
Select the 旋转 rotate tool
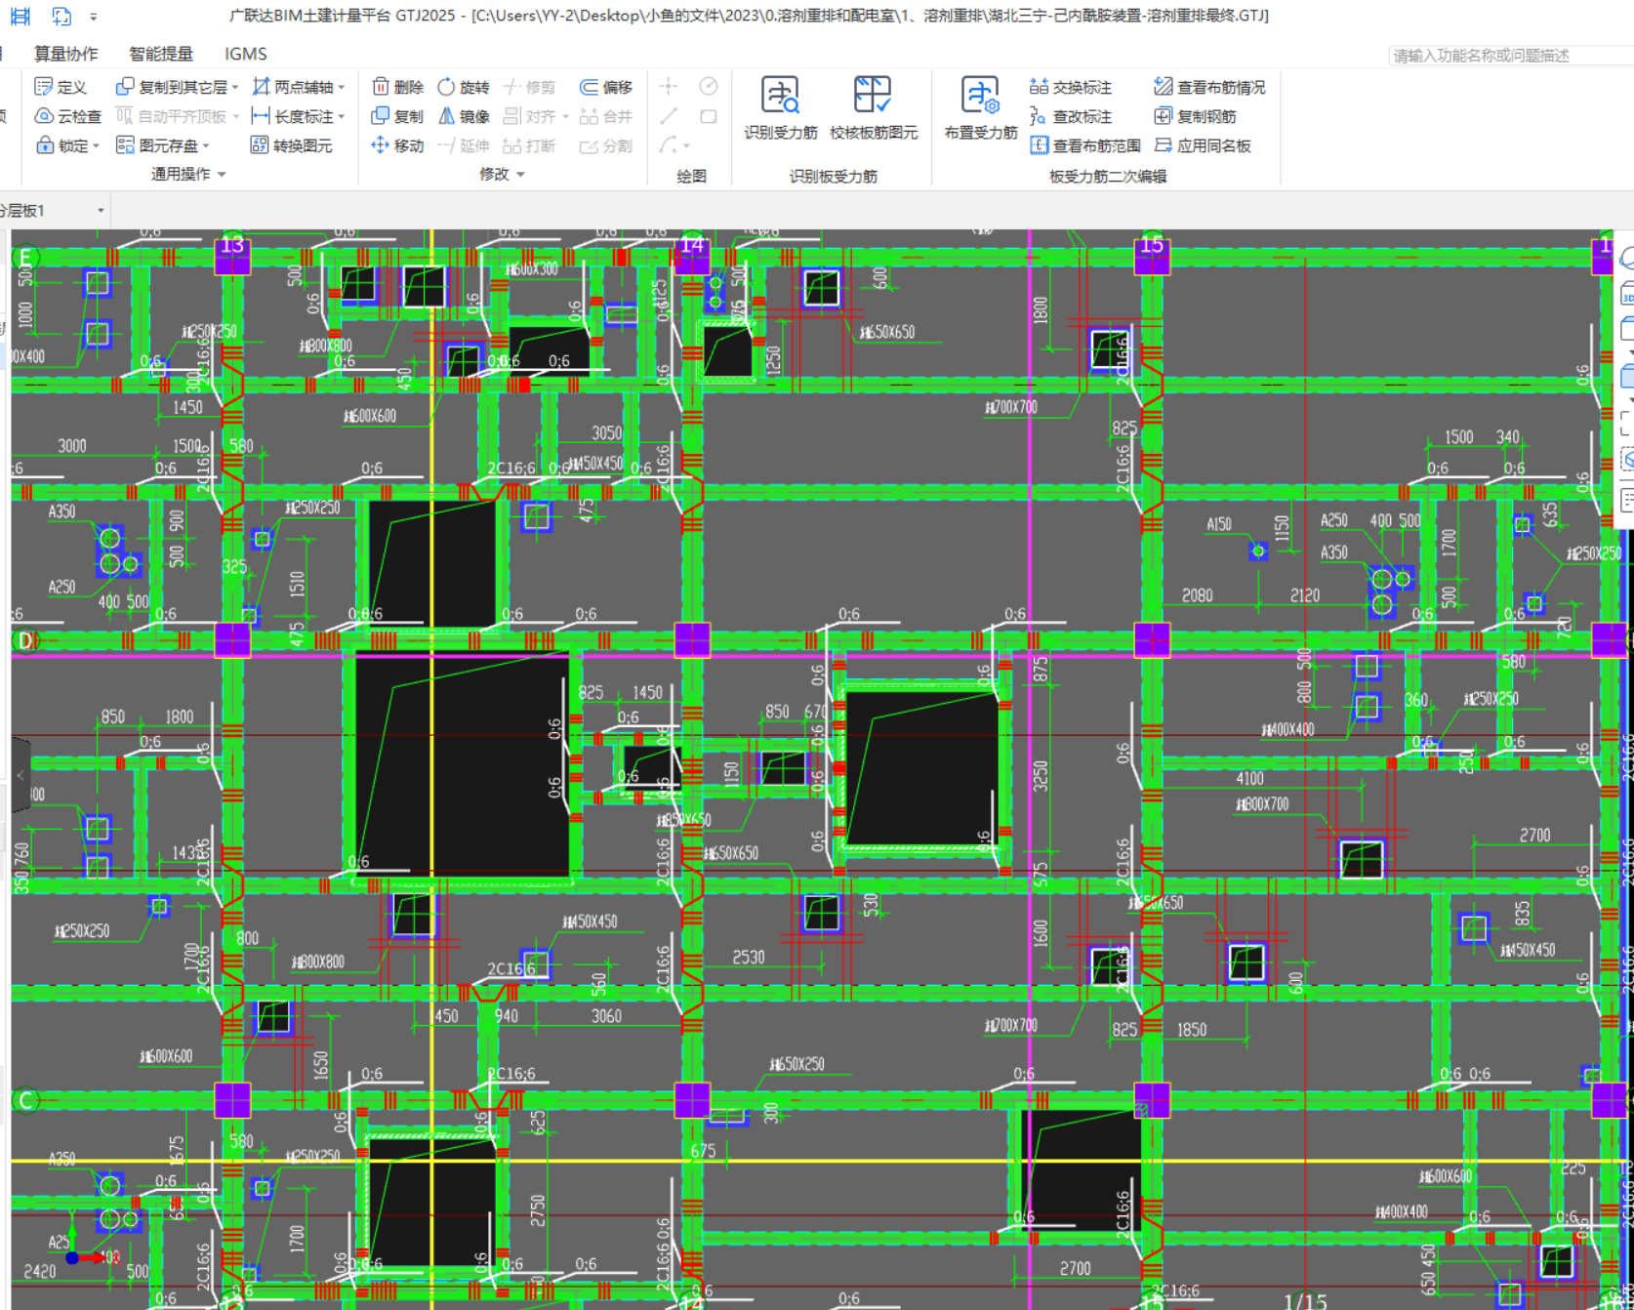tap(463, 87)
